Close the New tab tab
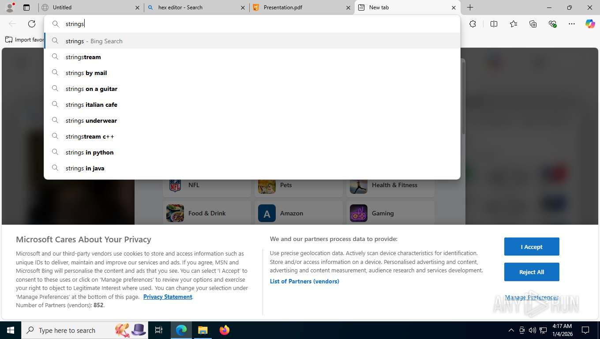The image size is (600, 339). [x=454, y=8]
